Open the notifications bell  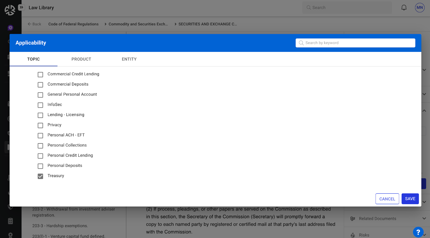[404, 8]
